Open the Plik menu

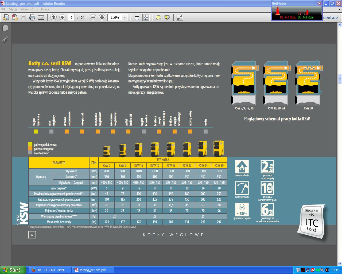tap(3, 9)
